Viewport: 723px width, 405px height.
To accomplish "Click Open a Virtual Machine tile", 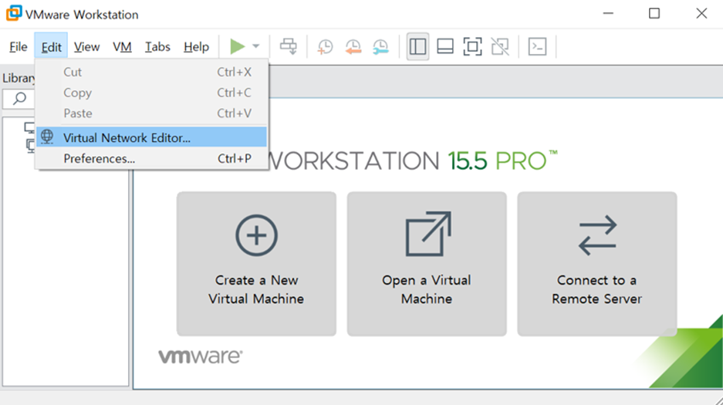I will pos(427,264).
